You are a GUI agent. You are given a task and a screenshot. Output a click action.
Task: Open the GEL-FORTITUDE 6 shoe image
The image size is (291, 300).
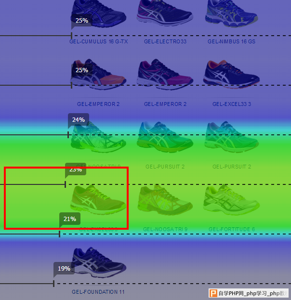click(x=231, y=200)
